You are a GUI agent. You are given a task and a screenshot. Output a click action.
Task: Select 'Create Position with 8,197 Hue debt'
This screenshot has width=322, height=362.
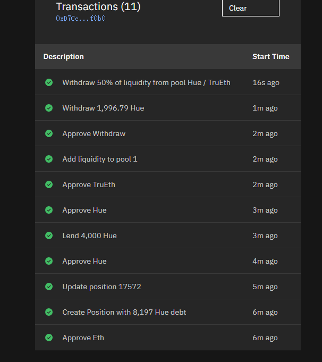tap(124, 312)
